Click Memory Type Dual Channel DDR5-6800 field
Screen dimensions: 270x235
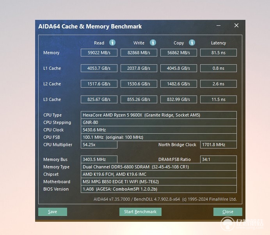[158, 167]
